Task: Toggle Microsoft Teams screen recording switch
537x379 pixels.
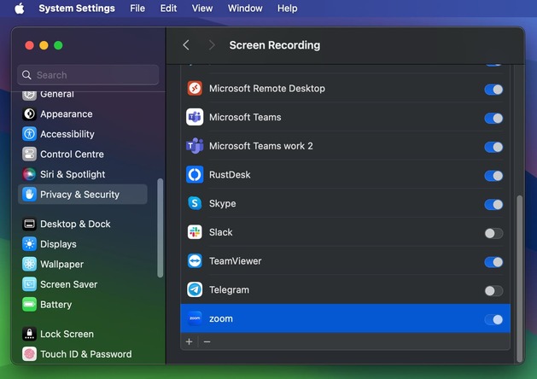Action: [493, 118]
